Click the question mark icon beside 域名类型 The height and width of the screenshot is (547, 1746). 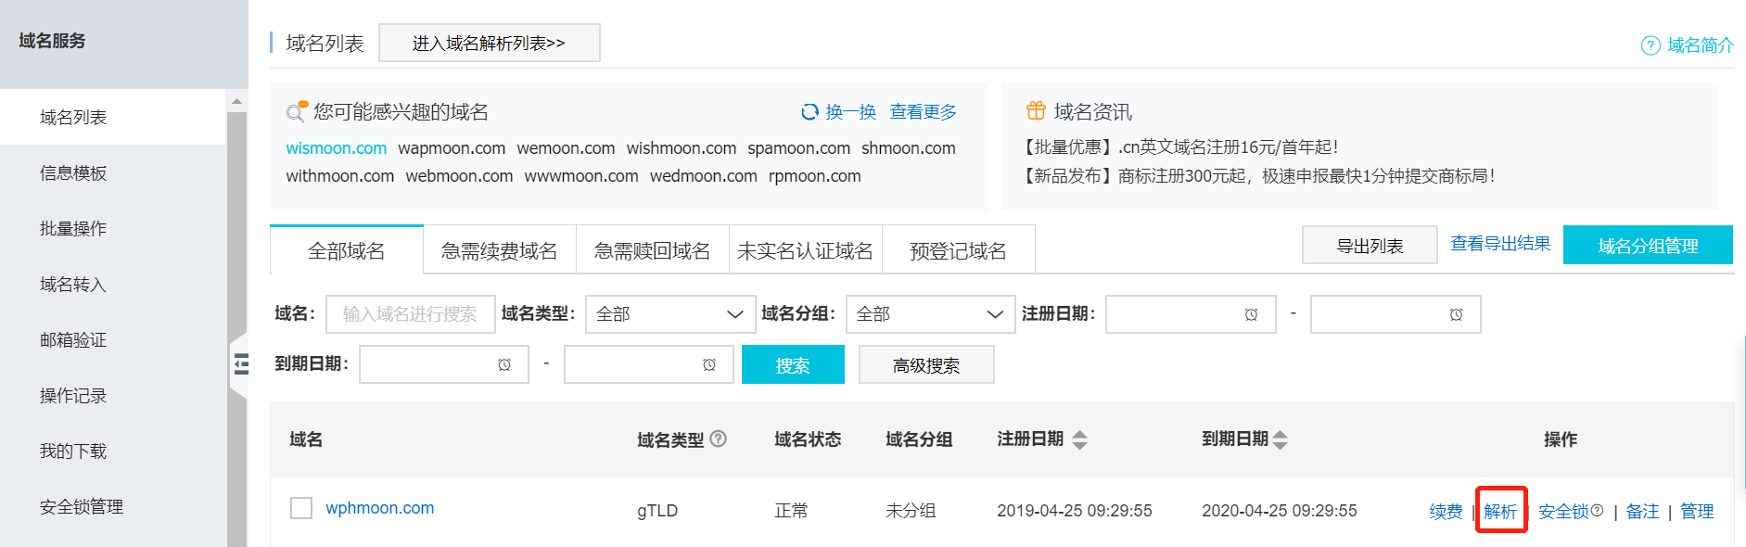click(x=718, y=439)
